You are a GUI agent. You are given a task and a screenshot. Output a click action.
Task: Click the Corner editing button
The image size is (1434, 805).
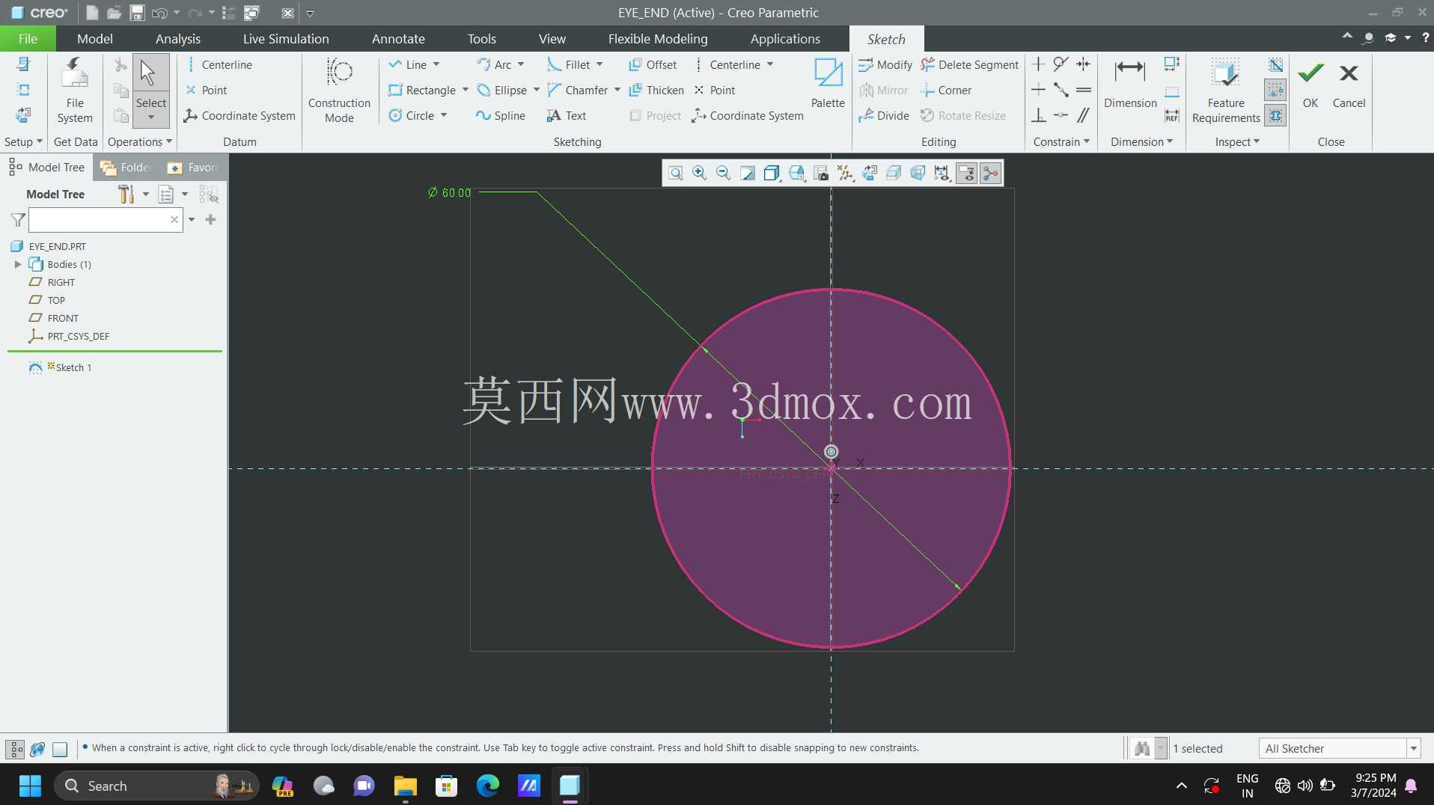pos(946,90)
